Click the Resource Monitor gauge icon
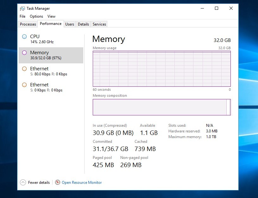 click(x=57, y=182)
